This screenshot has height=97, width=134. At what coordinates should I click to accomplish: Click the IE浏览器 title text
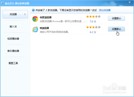tap(44, 28)
